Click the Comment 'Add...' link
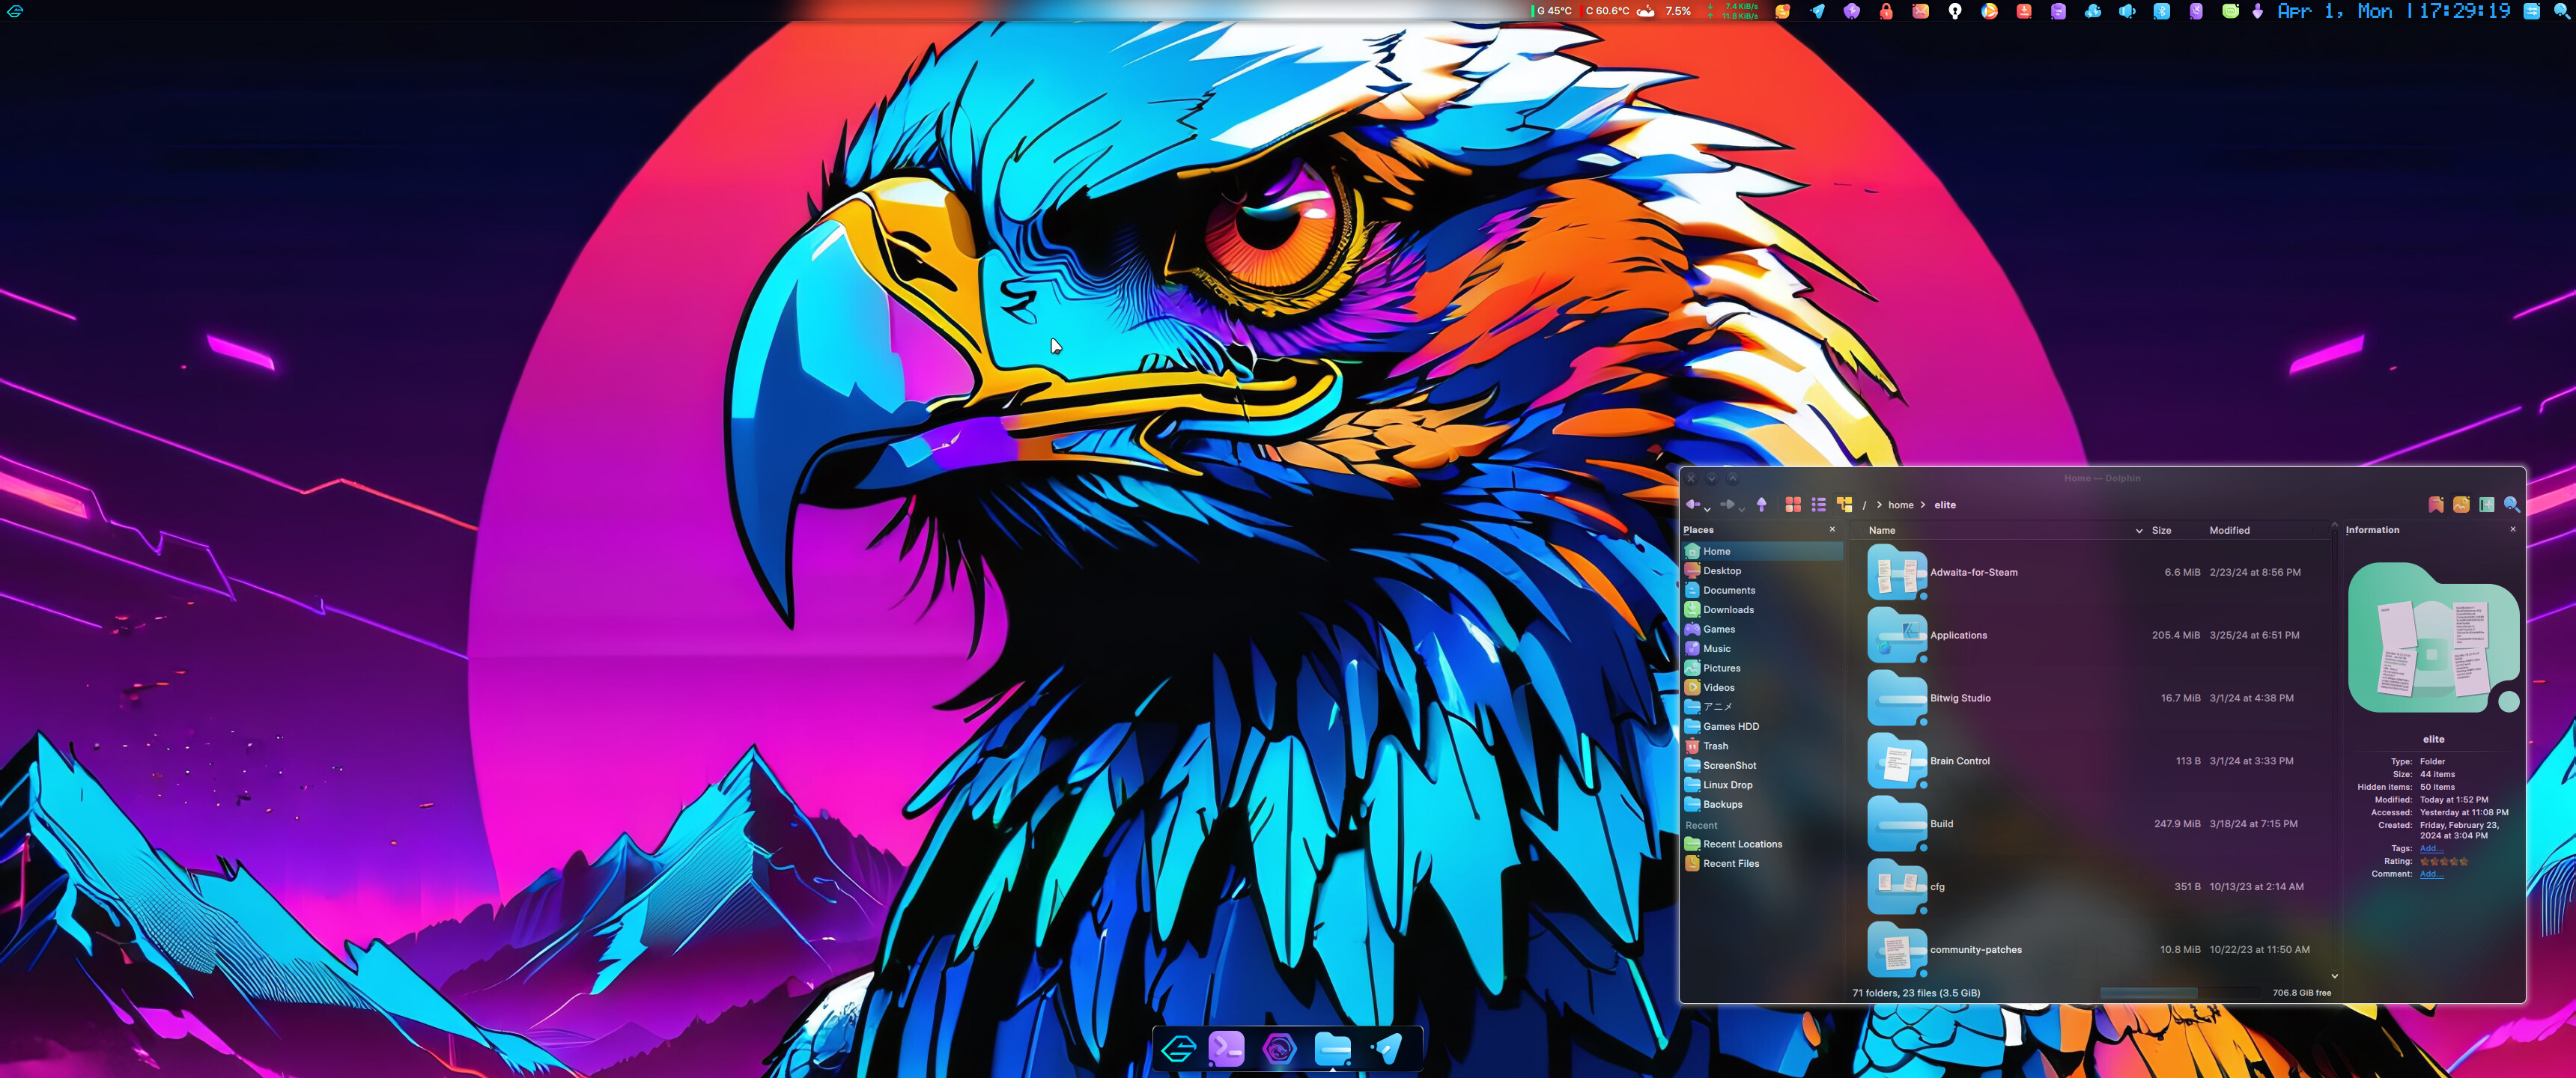2576x1078 pixels. point(2431,874)
